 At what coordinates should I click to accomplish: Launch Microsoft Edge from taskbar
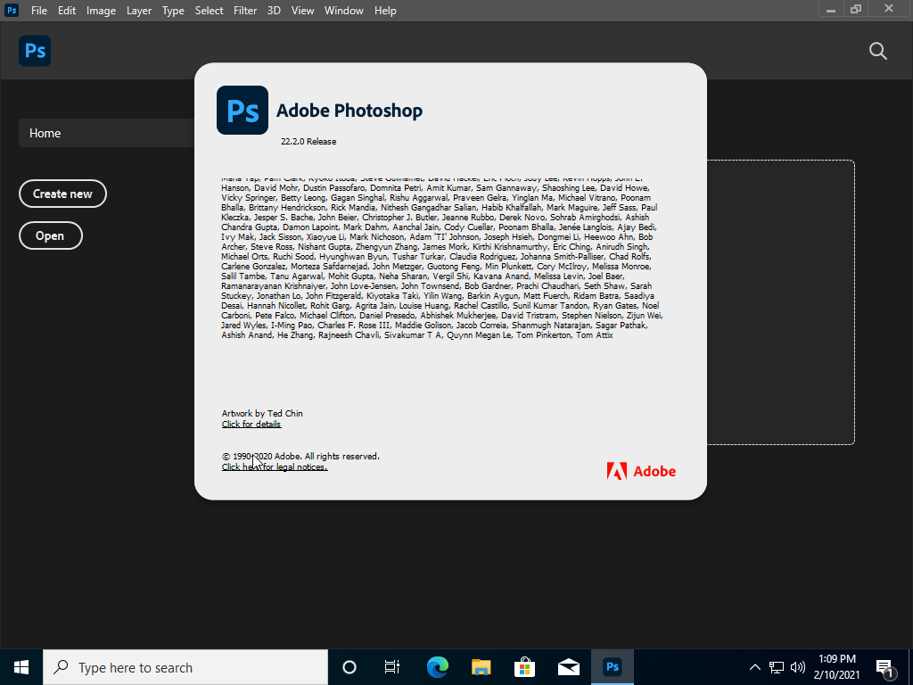437,667
